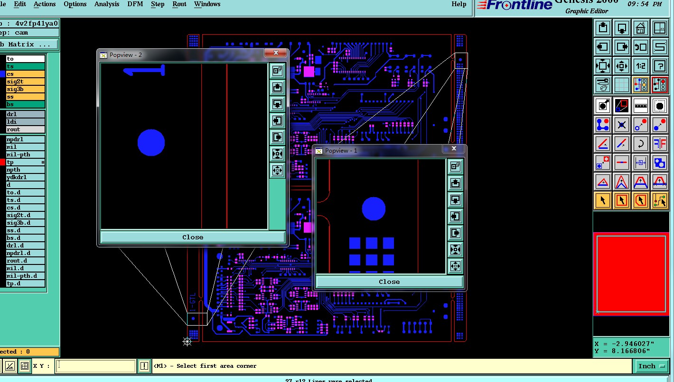The width and height of the screenshot is (674, 382).
Task: Toggle display box of layer rout
Action: [x=2, y=129]
